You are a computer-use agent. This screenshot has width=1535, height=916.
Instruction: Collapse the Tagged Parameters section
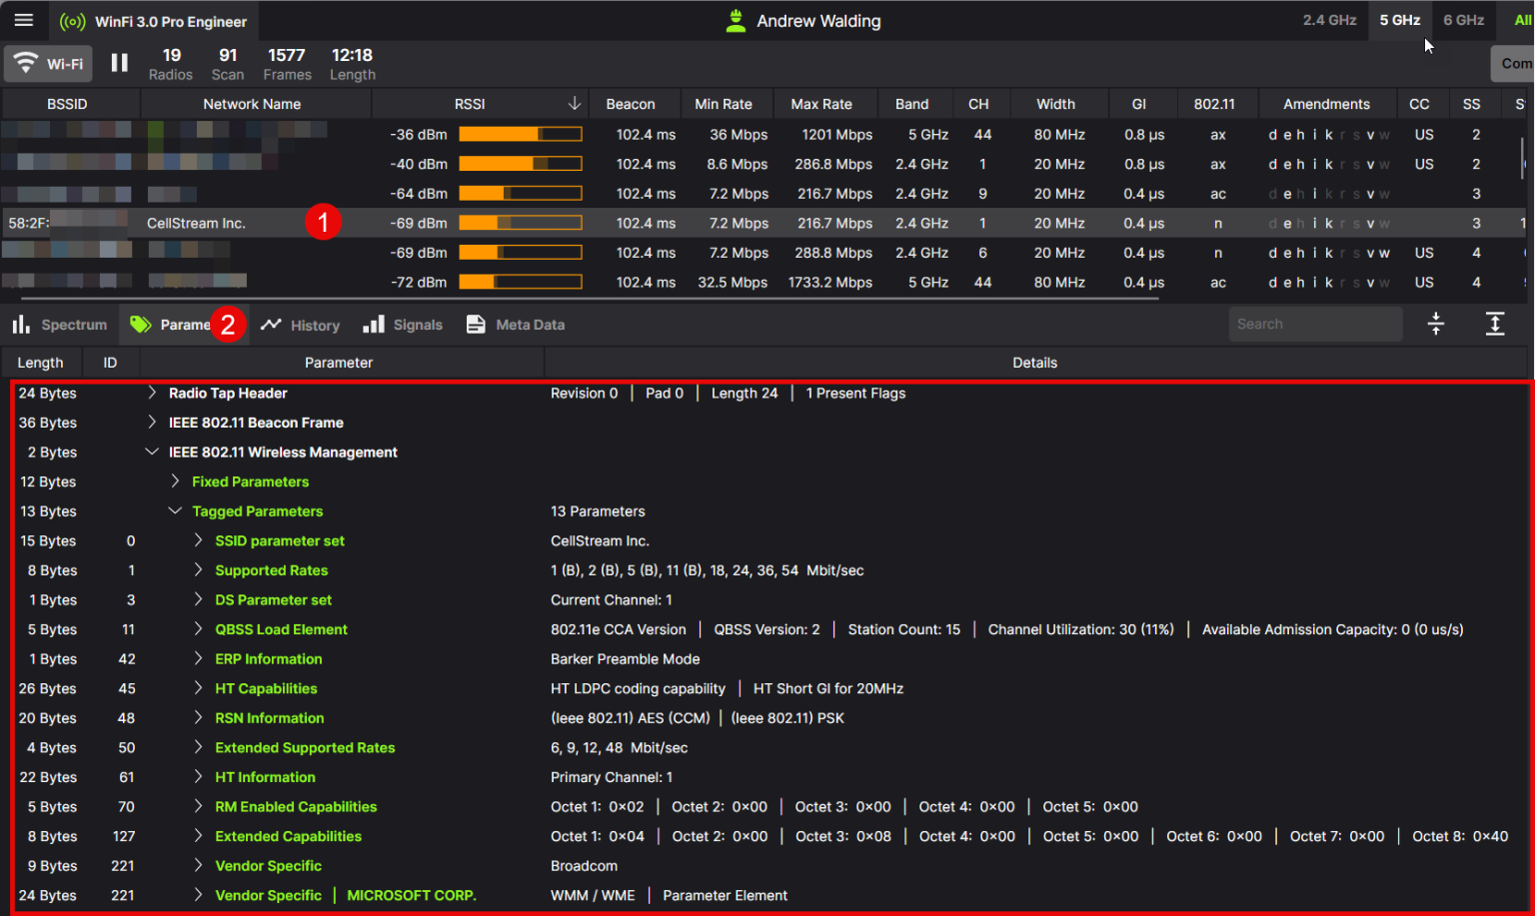point(176,510)
